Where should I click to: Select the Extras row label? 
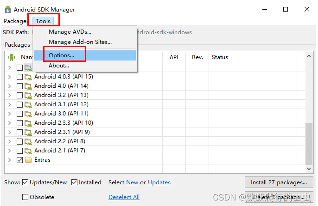pos(42,160)
